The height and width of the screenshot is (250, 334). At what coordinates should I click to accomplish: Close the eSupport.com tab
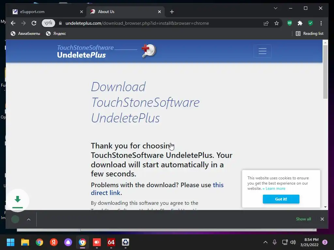coord(81,12)
